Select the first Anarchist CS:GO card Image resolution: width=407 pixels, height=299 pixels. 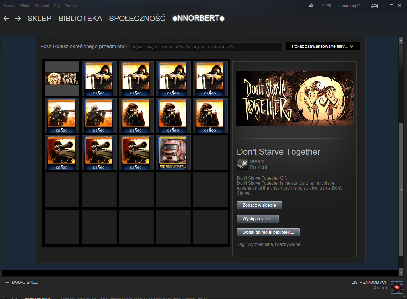click(99, 79)
